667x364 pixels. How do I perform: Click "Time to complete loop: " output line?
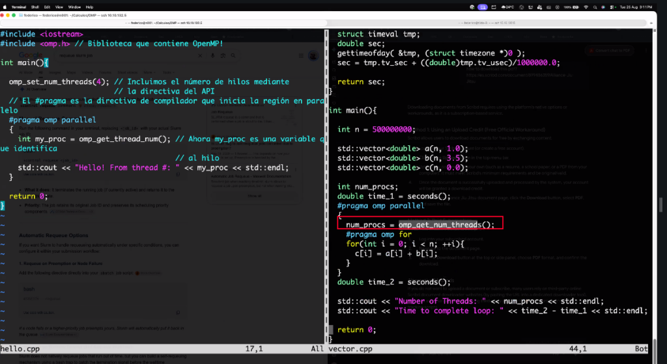(492, 311)
